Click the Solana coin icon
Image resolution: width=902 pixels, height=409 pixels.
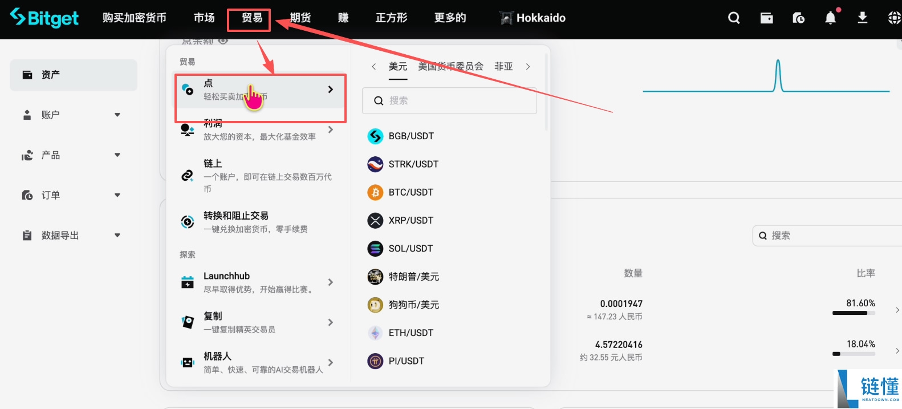(375, 248)
